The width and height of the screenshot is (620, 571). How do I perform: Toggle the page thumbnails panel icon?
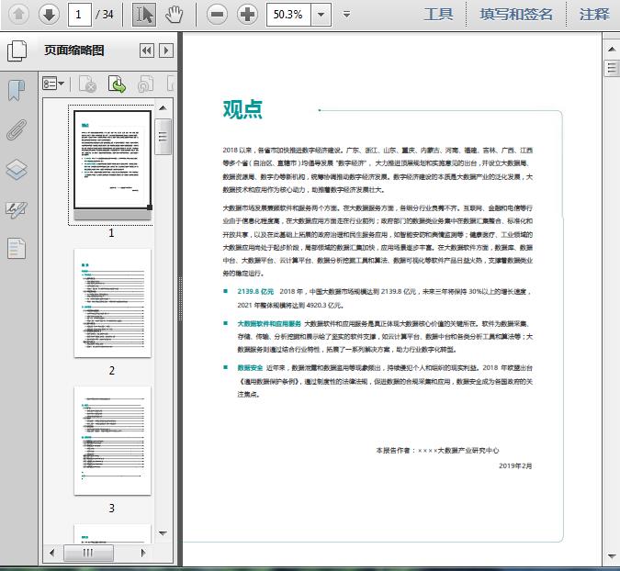point(17,50)
